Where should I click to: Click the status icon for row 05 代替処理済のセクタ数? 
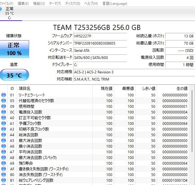coord(4,101)
